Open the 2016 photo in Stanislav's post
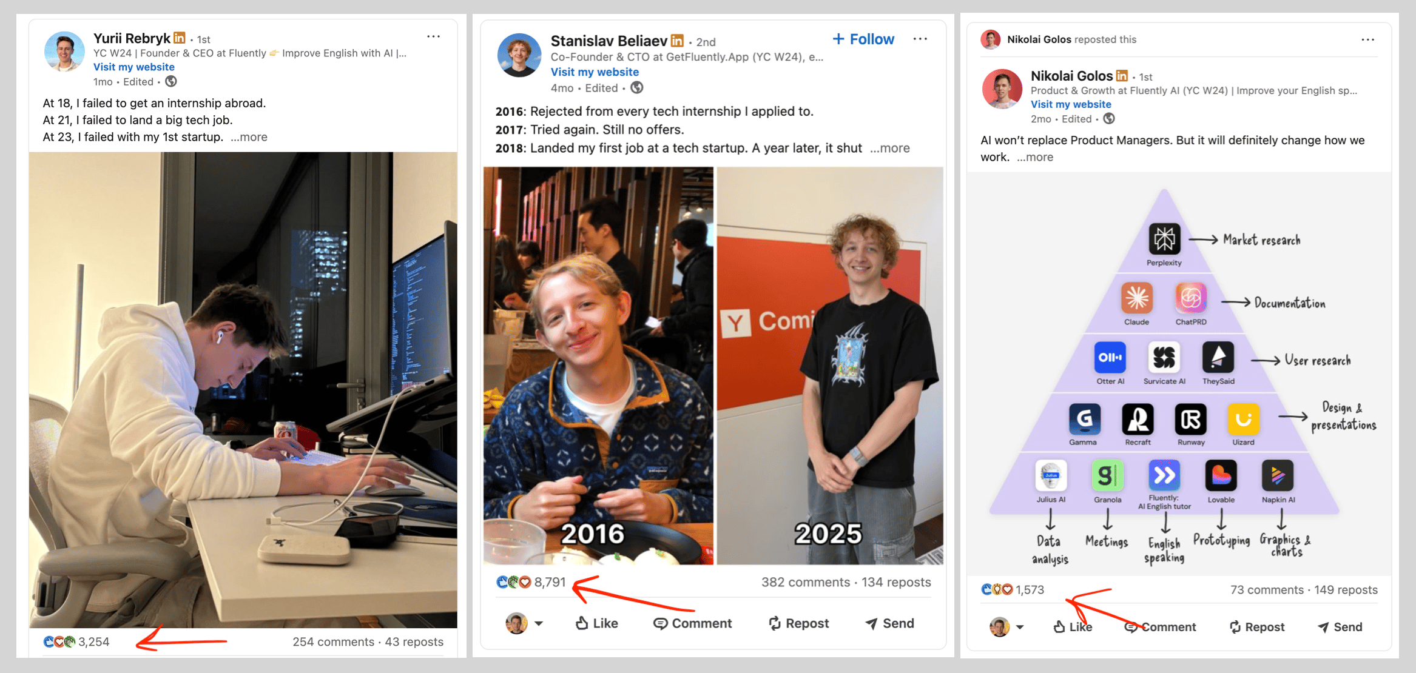This screenshot has width=1416, height=673. pos(598,366)
